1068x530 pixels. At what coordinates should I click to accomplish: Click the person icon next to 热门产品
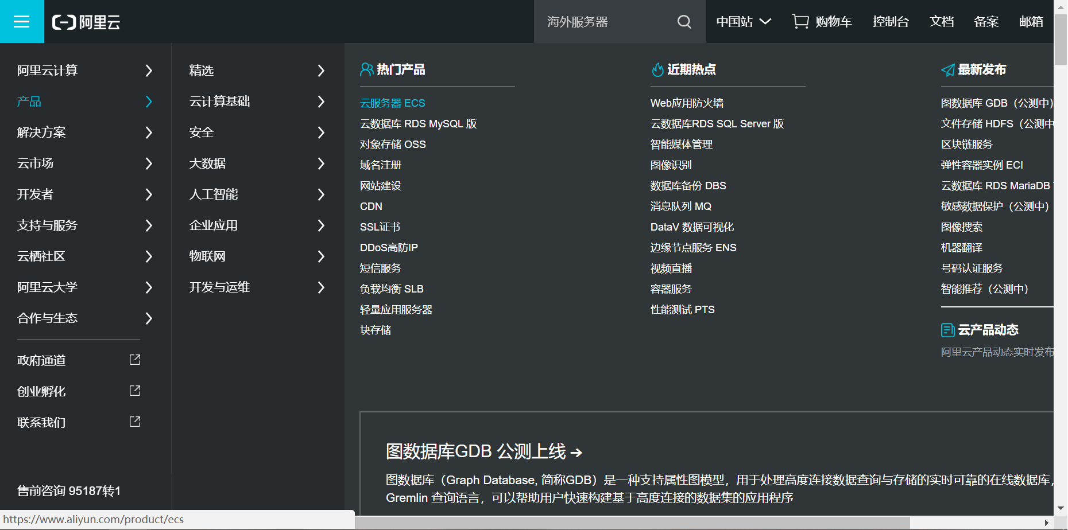[366, 69]
